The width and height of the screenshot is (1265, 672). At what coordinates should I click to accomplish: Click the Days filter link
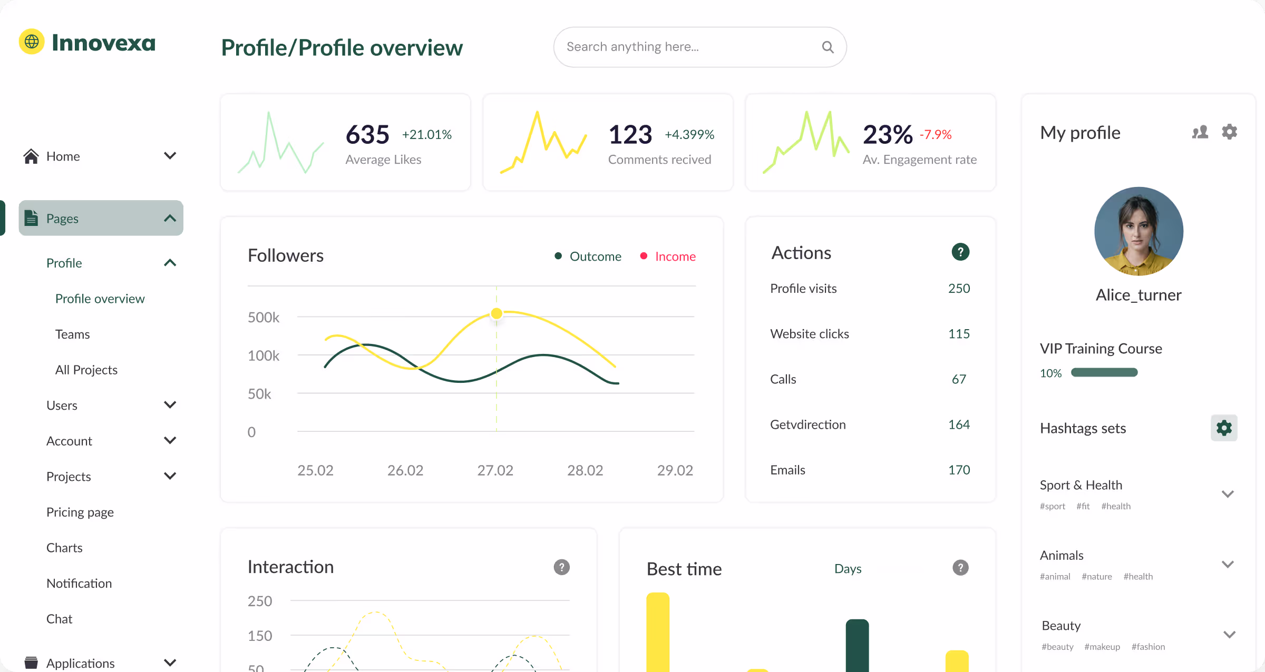848,569
